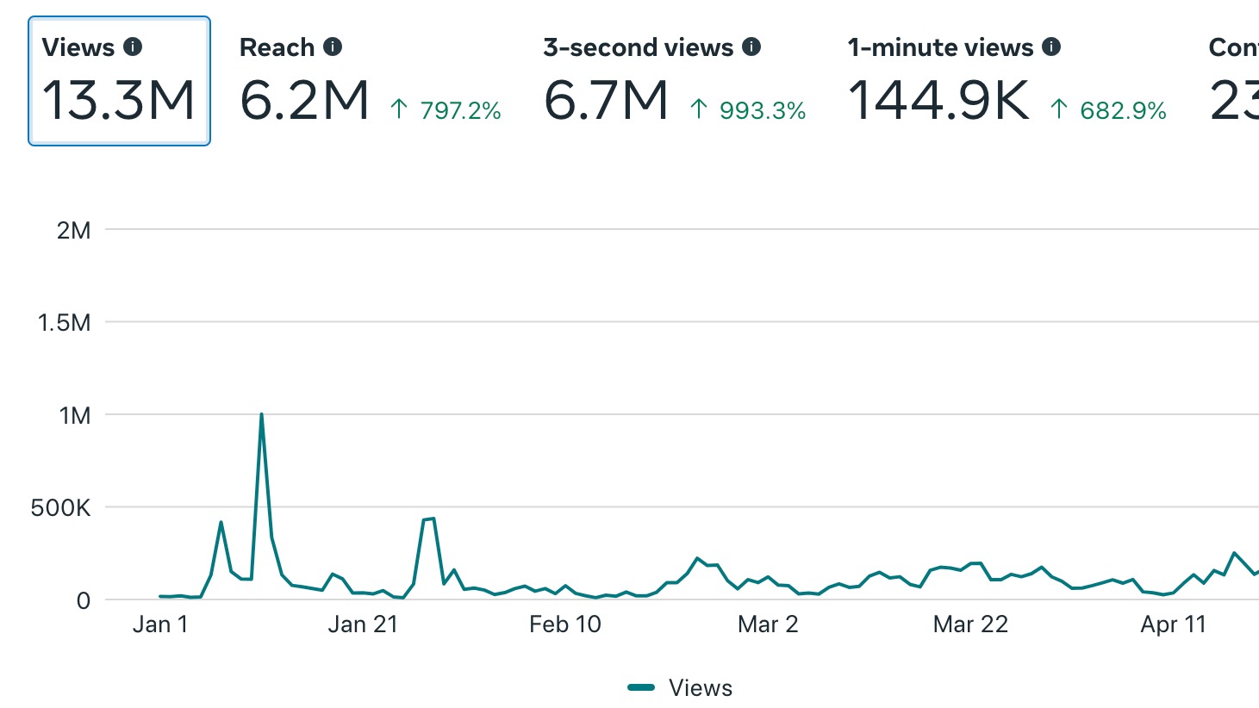Screen dimensions: 1259x708
Task: Select the 1-minute views metric card
Action: [x=1007, y=81]
